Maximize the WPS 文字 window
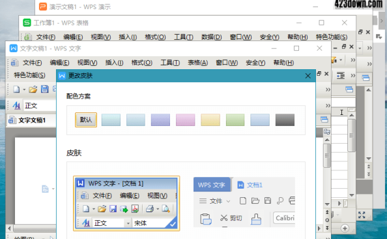 coord(296,48)
